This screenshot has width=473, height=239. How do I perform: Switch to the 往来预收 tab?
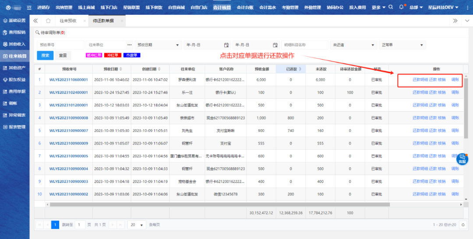pyautogui.click(x=68, y=21)
